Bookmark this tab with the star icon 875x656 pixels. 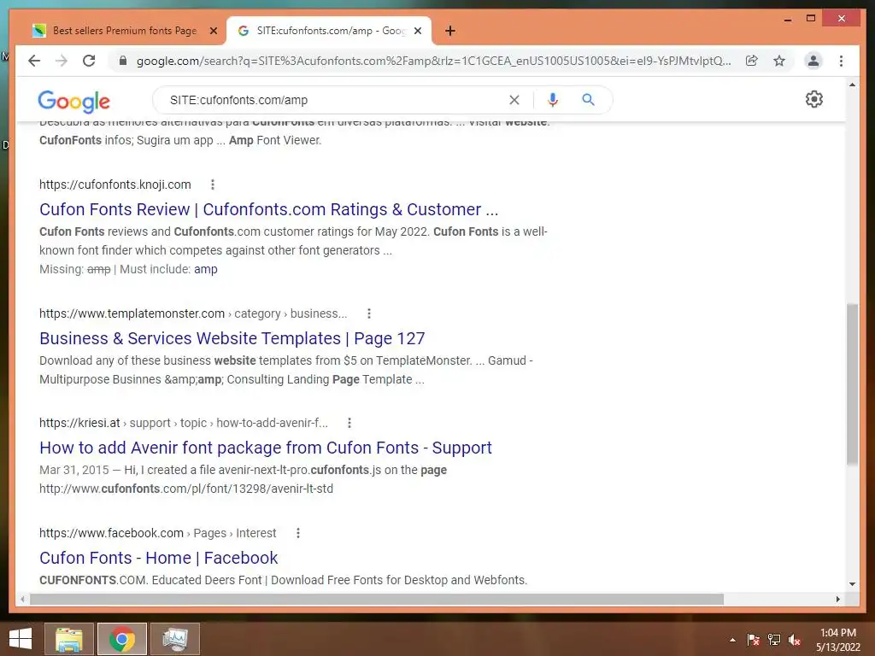[779, 61]
